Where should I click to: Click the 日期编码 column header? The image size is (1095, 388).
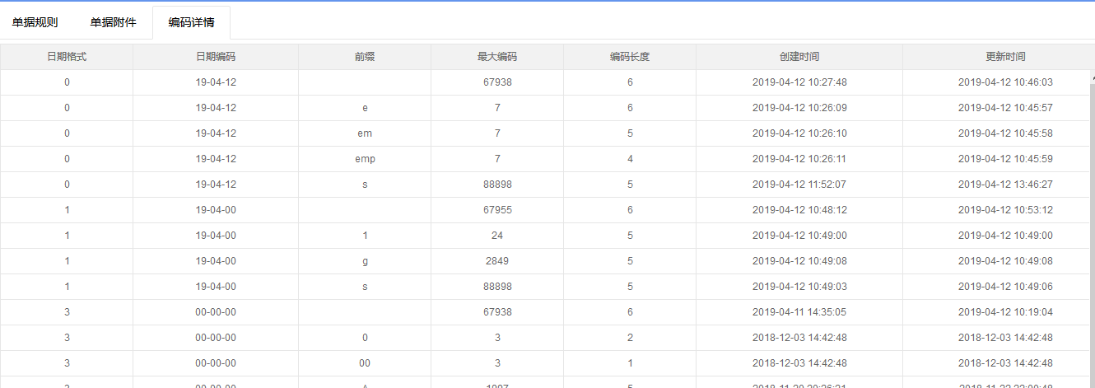point(216,57)
